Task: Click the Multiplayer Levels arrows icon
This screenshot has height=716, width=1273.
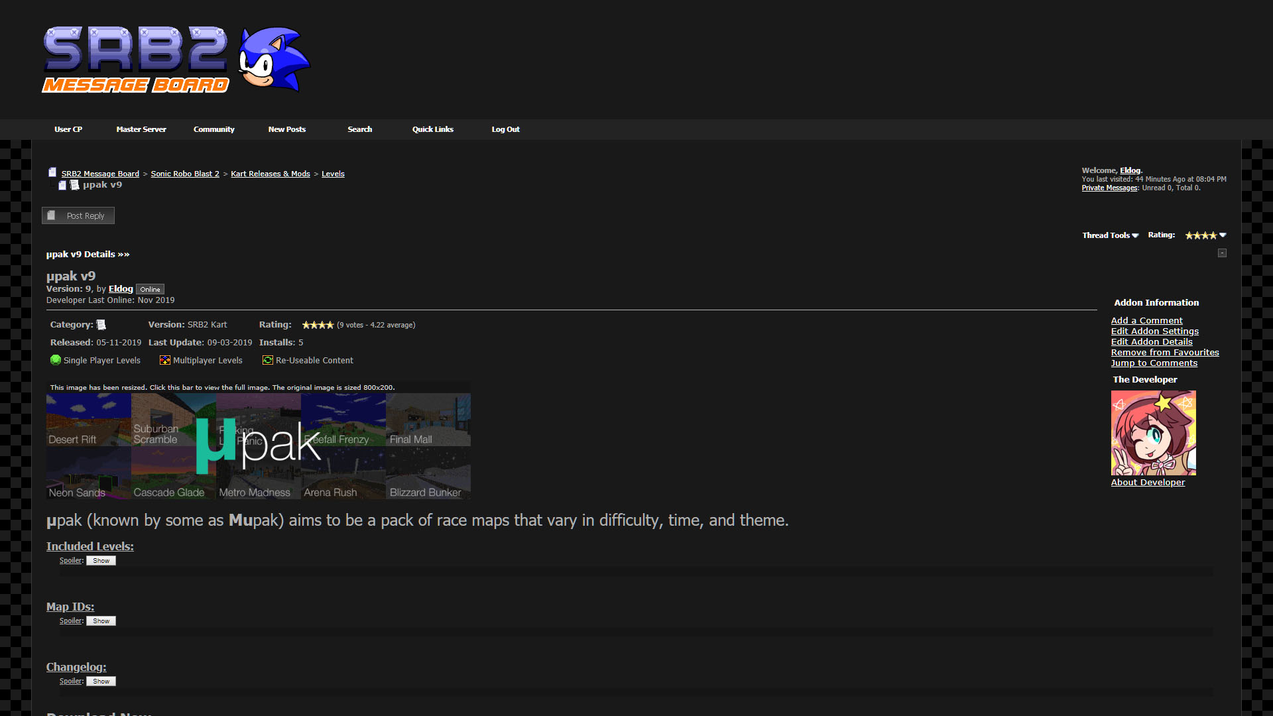Action: tap(164, 360)
